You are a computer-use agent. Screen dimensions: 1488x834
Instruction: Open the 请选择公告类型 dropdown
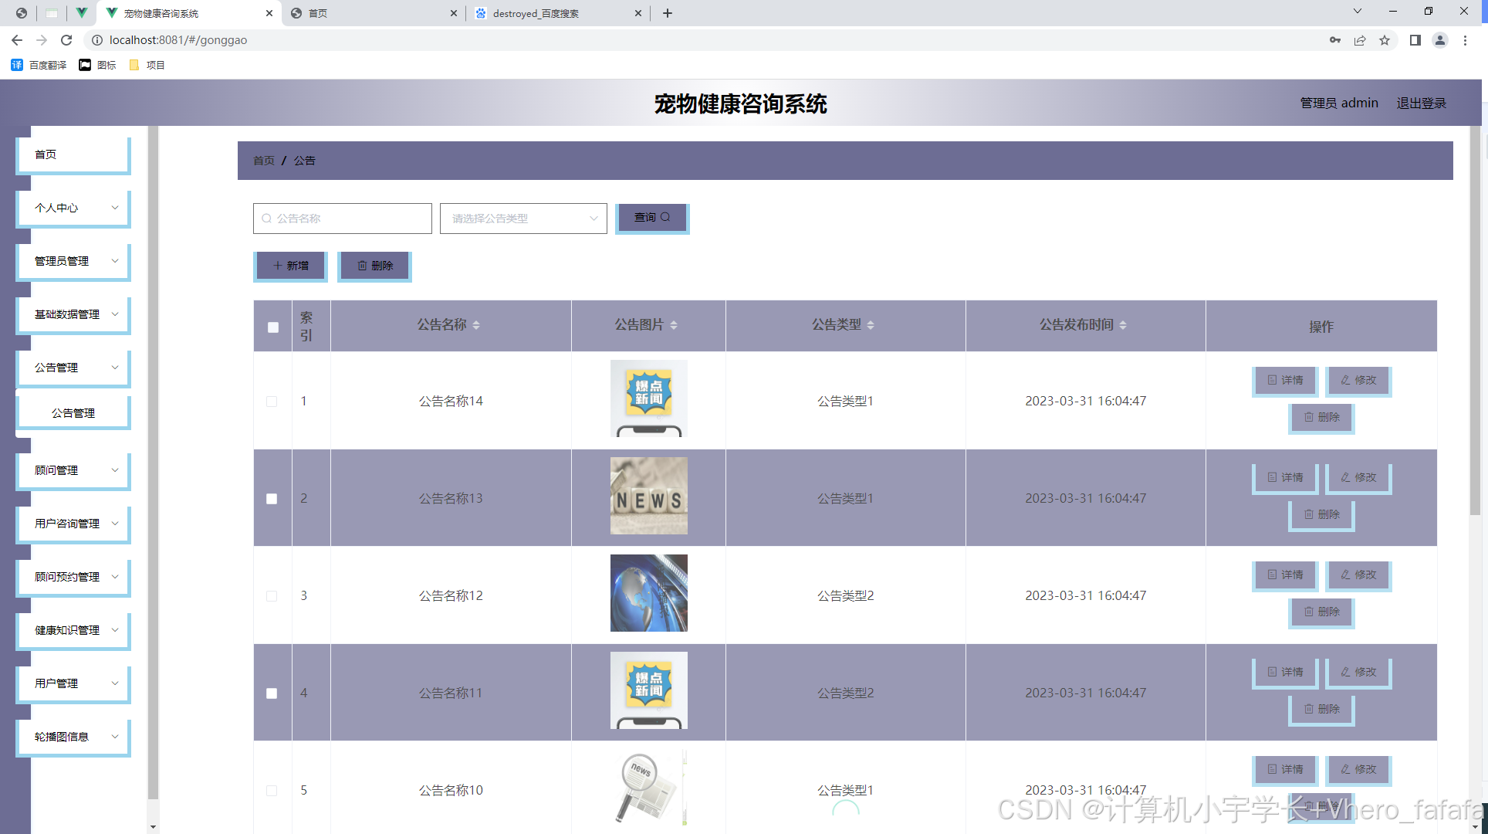(523, 219)
